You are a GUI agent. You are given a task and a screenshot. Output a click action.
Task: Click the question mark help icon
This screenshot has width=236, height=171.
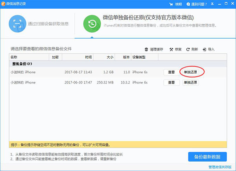(188, 4)
